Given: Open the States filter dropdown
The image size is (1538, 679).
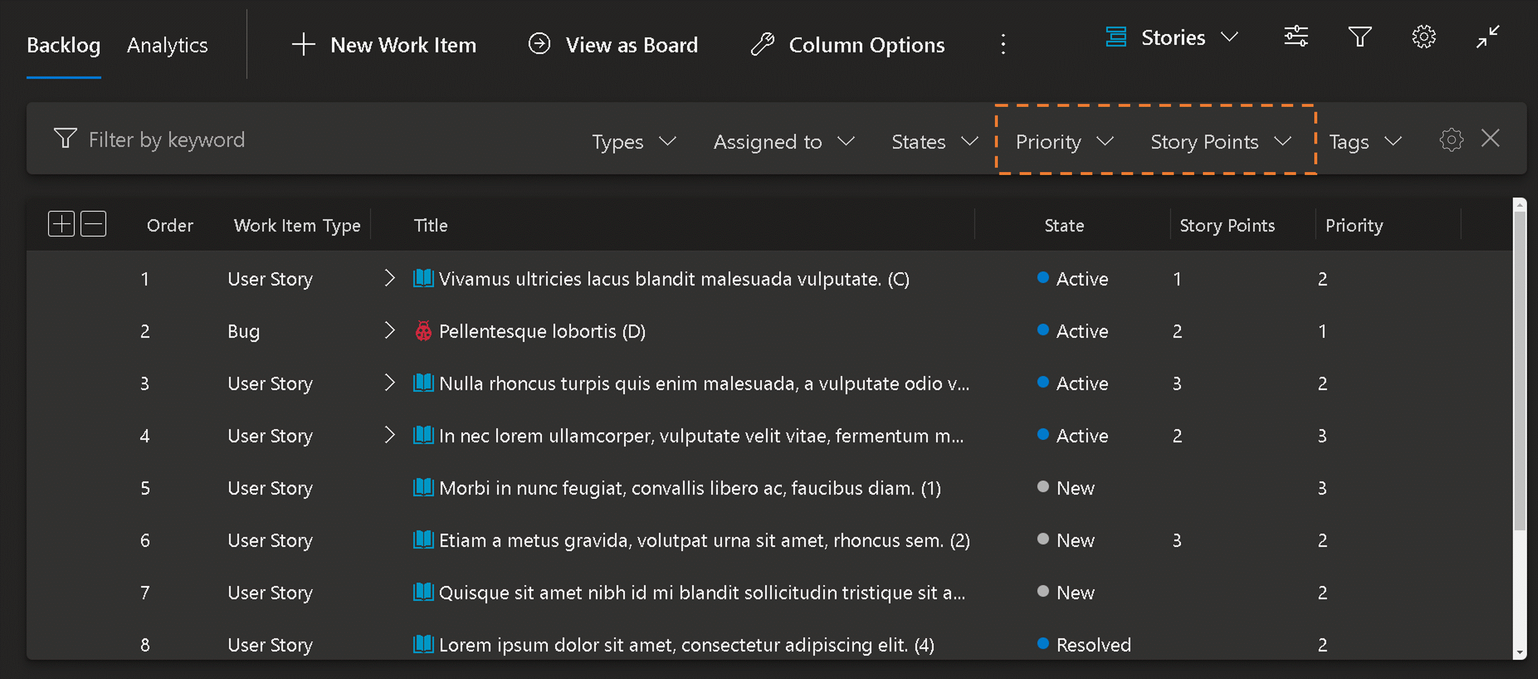Looking at the screenshot, I should (931, 140).
